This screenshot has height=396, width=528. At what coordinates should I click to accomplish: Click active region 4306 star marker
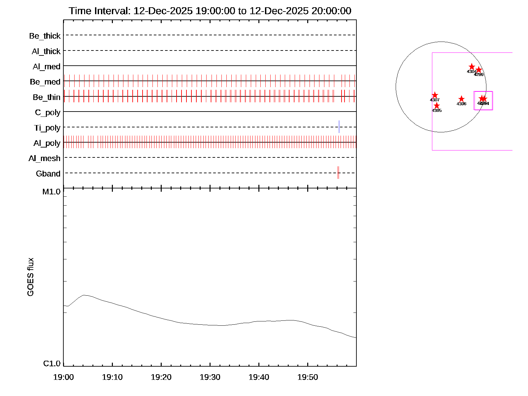coord(461,99)
